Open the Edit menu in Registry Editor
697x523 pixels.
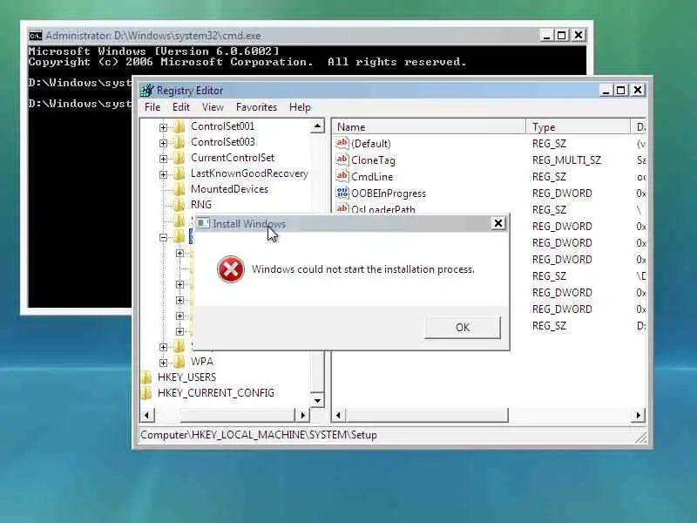(181, 107)
